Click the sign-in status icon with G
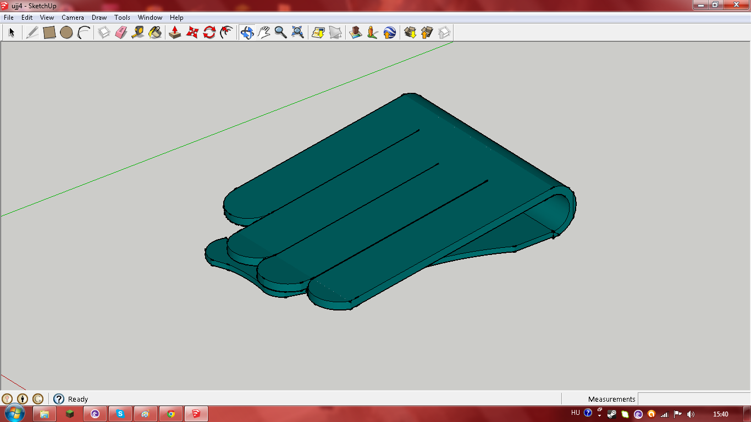 (38, 399)
